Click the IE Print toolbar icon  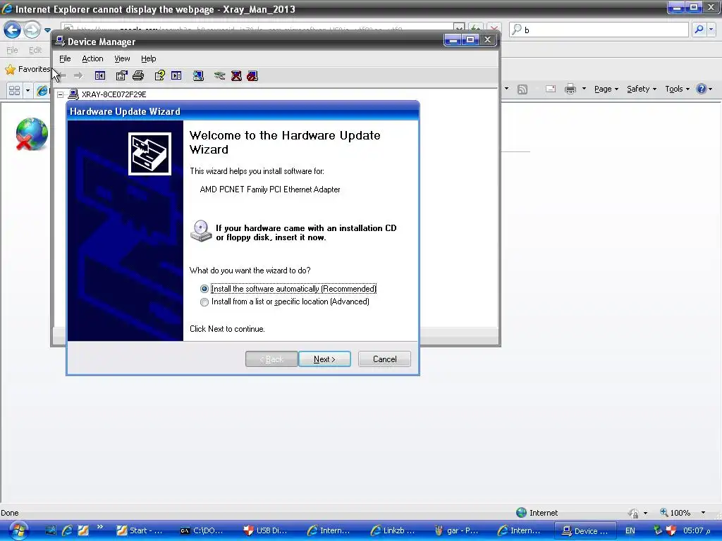click(x=570, y=89)
